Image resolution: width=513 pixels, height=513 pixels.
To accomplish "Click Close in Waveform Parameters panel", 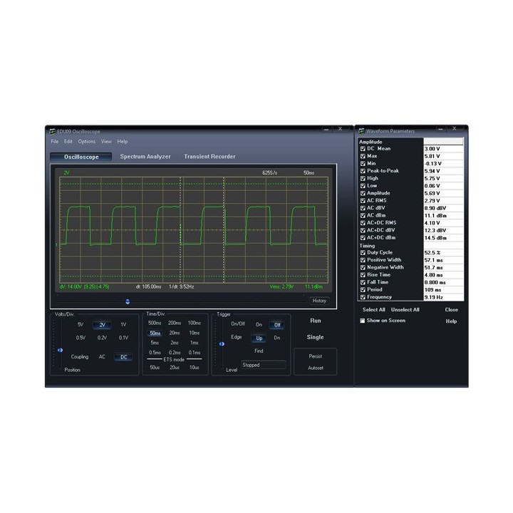I will [x=451, y=309].
